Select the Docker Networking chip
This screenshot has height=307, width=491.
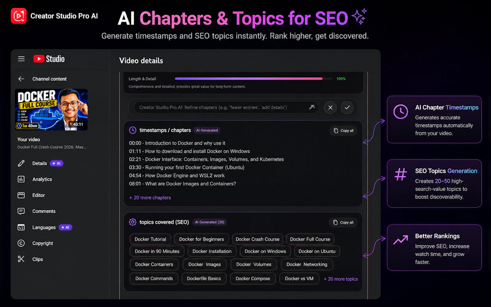pos(307,264)
